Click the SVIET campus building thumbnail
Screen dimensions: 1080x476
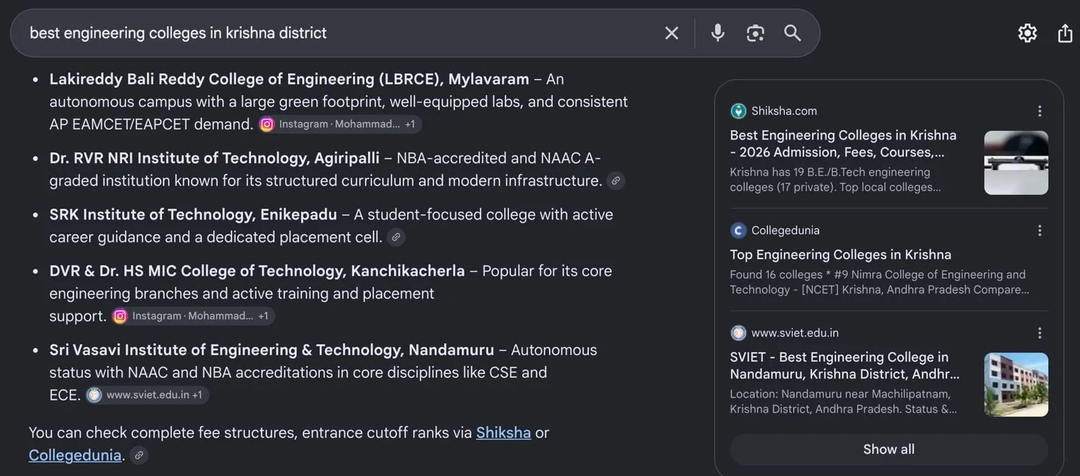[1016, 384]
